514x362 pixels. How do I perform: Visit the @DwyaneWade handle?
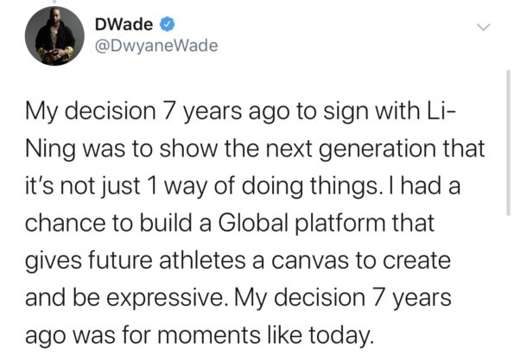point(156,46)
